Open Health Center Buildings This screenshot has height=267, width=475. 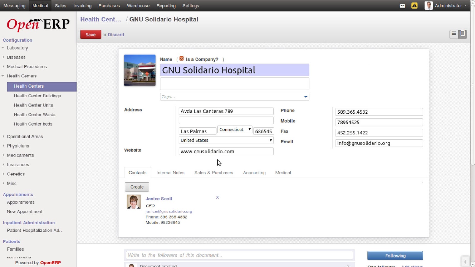coord(37,96)
